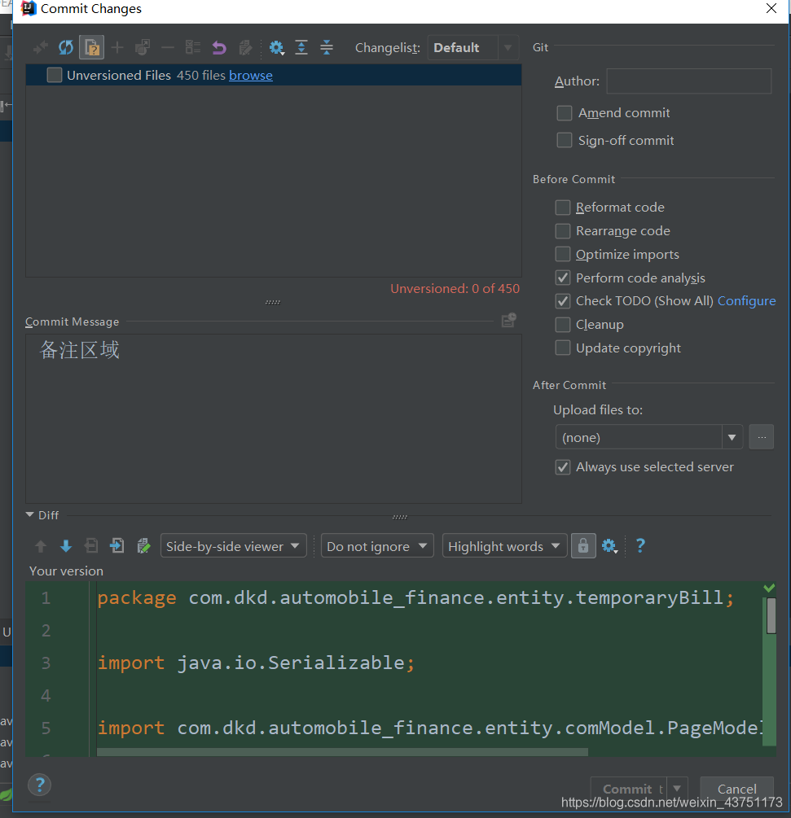Enable the Rearrange code checkbox
Image resolution: width=791 pixels, height=818 pixels.
[x=562, y=230]
